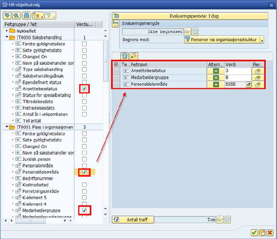This screenshot has width=277, height=239.
Task: Click the building-shaped toolbar icon
Action: [x=26, y=16]
